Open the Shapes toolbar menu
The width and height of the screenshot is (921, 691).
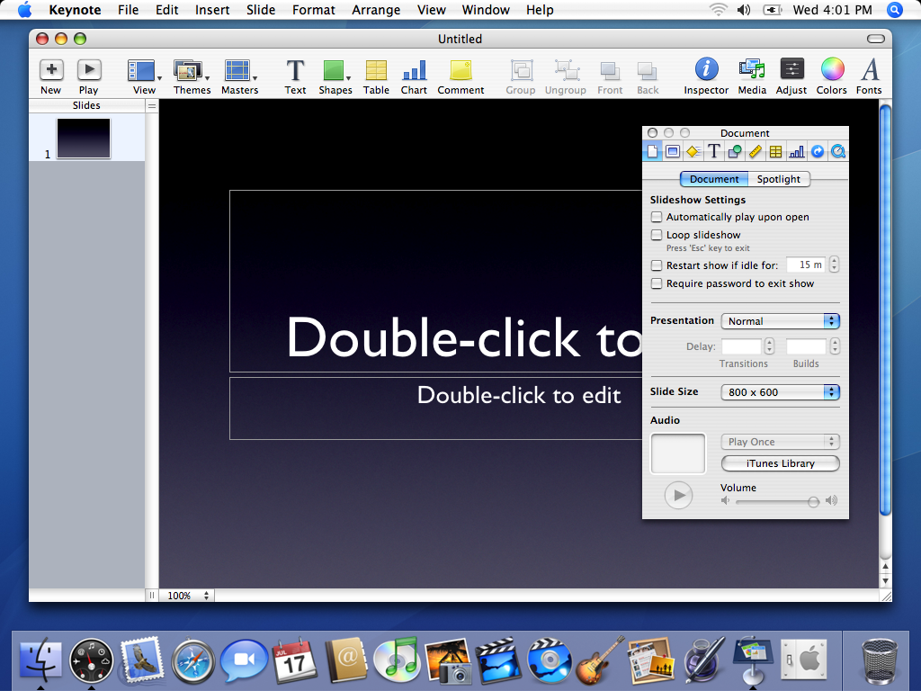pyautogui.click(x=335, y=76)
